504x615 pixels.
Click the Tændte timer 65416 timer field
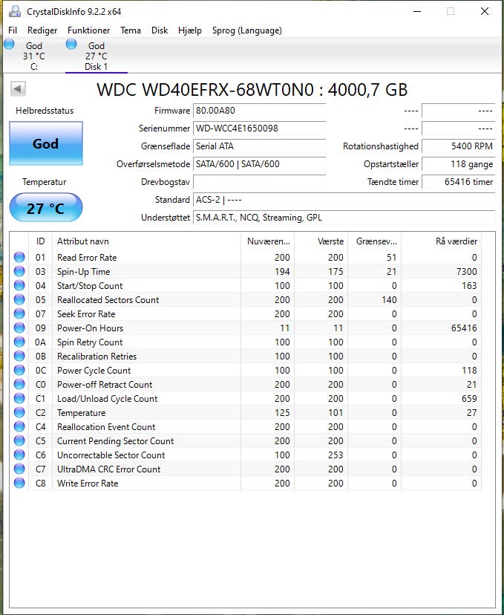pos(459,182)
